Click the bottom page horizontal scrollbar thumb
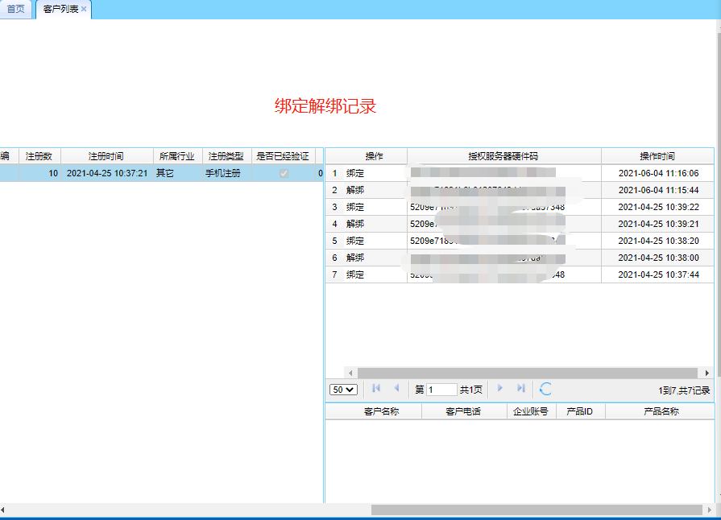 [536, 510]
